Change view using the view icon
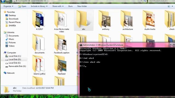 pyautogui.click(x=169, y=6)
